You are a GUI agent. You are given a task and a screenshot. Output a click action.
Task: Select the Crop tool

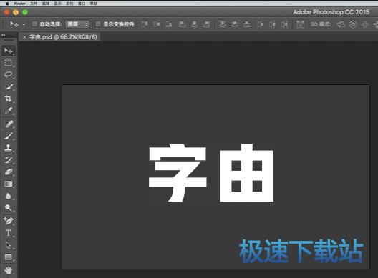(9, 99)
